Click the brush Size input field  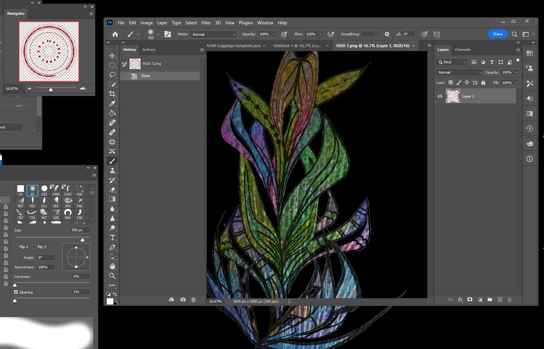[x=80, y=230]
